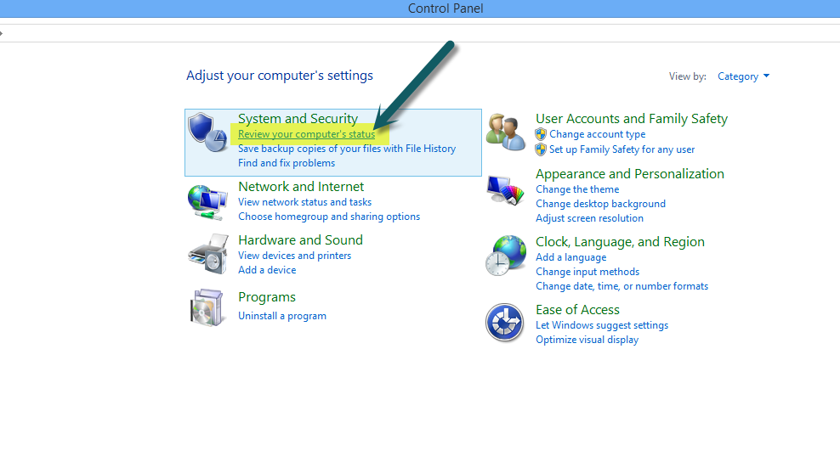Click the System and Security shield icon

pos(207,132)
